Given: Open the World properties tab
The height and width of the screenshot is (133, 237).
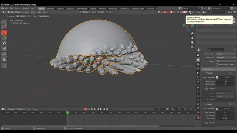Looking at the screenshot, I should 198,77.
